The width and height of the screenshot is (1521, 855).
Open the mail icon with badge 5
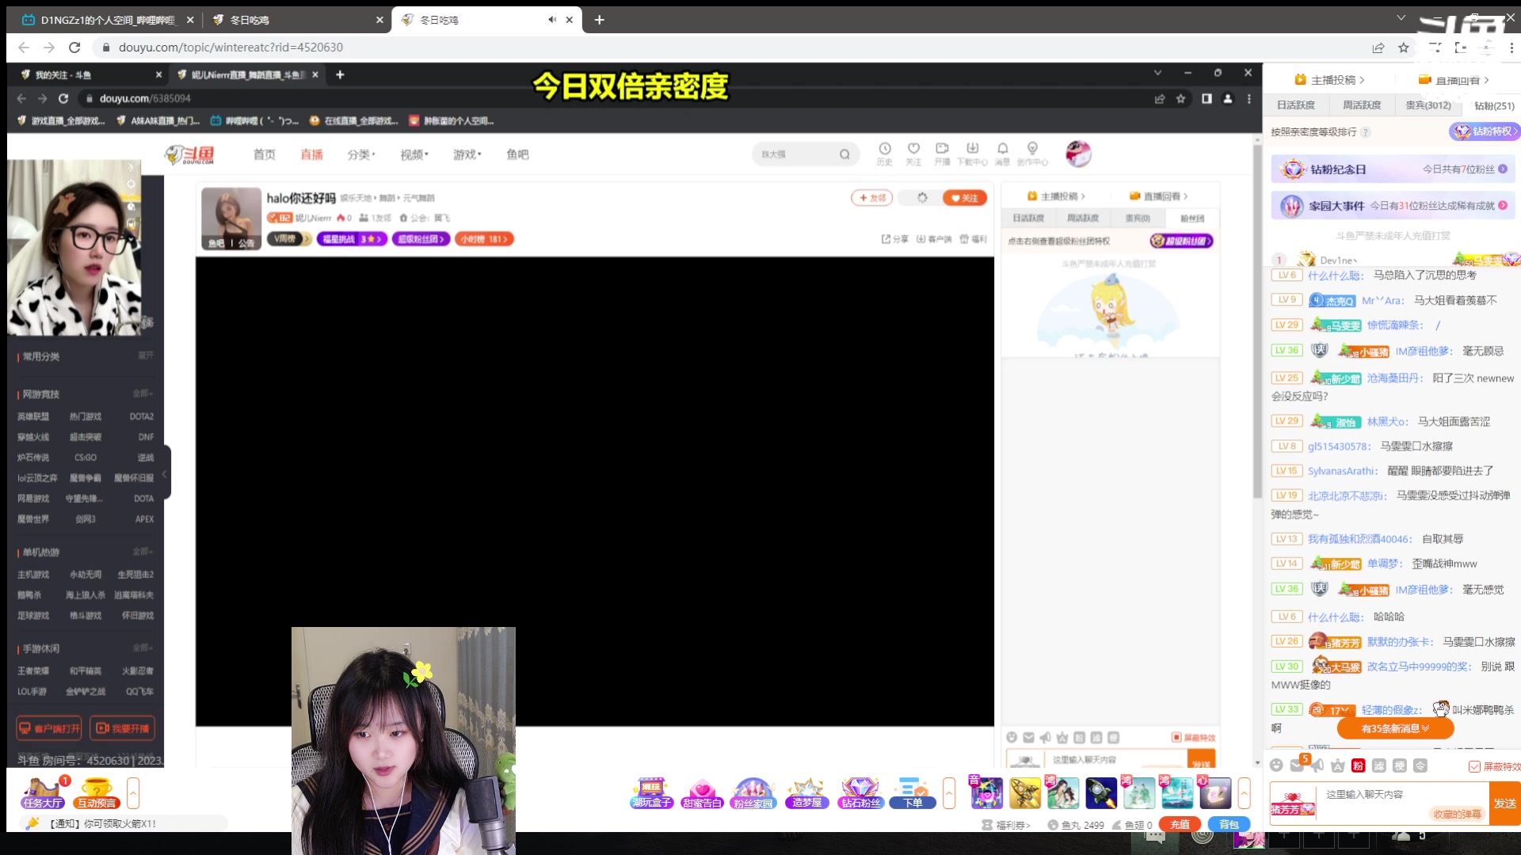(1297, 766)
